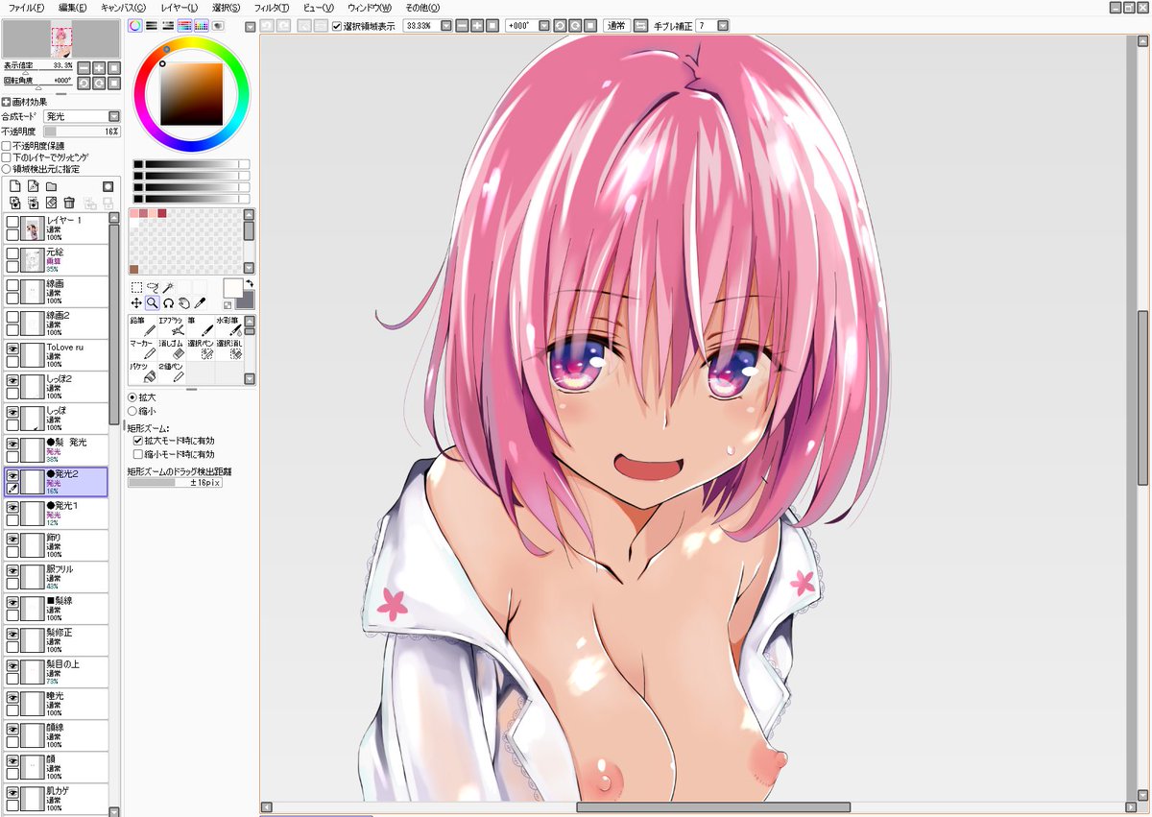Select the magic wand tool
The width and height of the screenshot is (1152, 817).
(167, 287)
